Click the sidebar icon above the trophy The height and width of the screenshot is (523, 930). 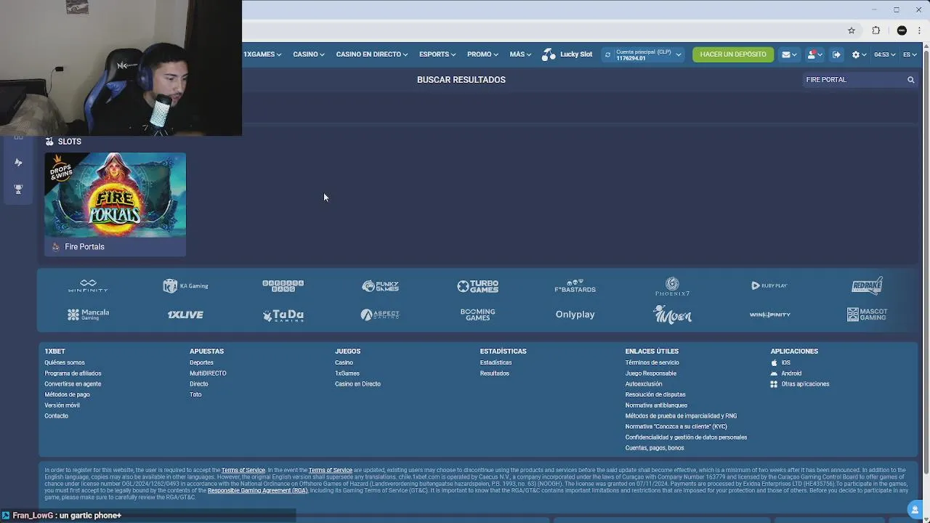[x=18, y=162]
